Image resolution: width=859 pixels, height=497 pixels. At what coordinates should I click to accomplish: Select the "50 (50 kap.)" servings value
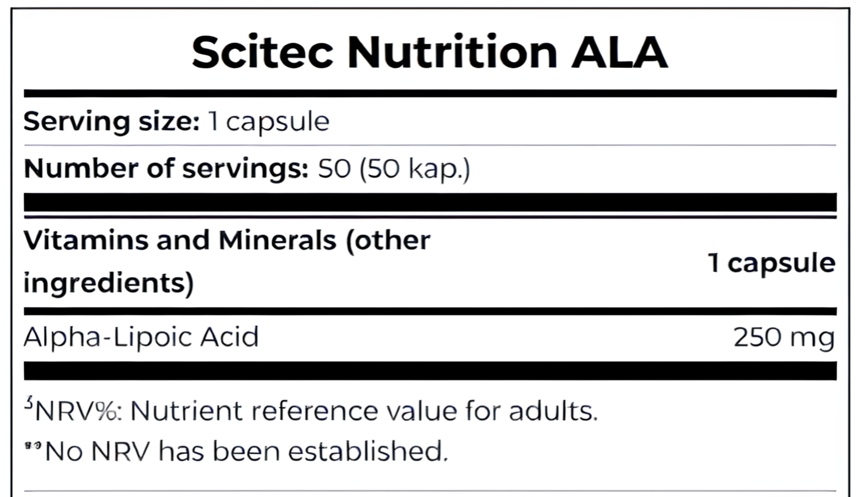pos(393,169)
